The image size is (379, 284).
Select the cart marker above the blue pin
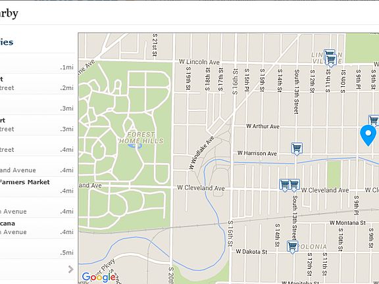[x=374, y=121]
